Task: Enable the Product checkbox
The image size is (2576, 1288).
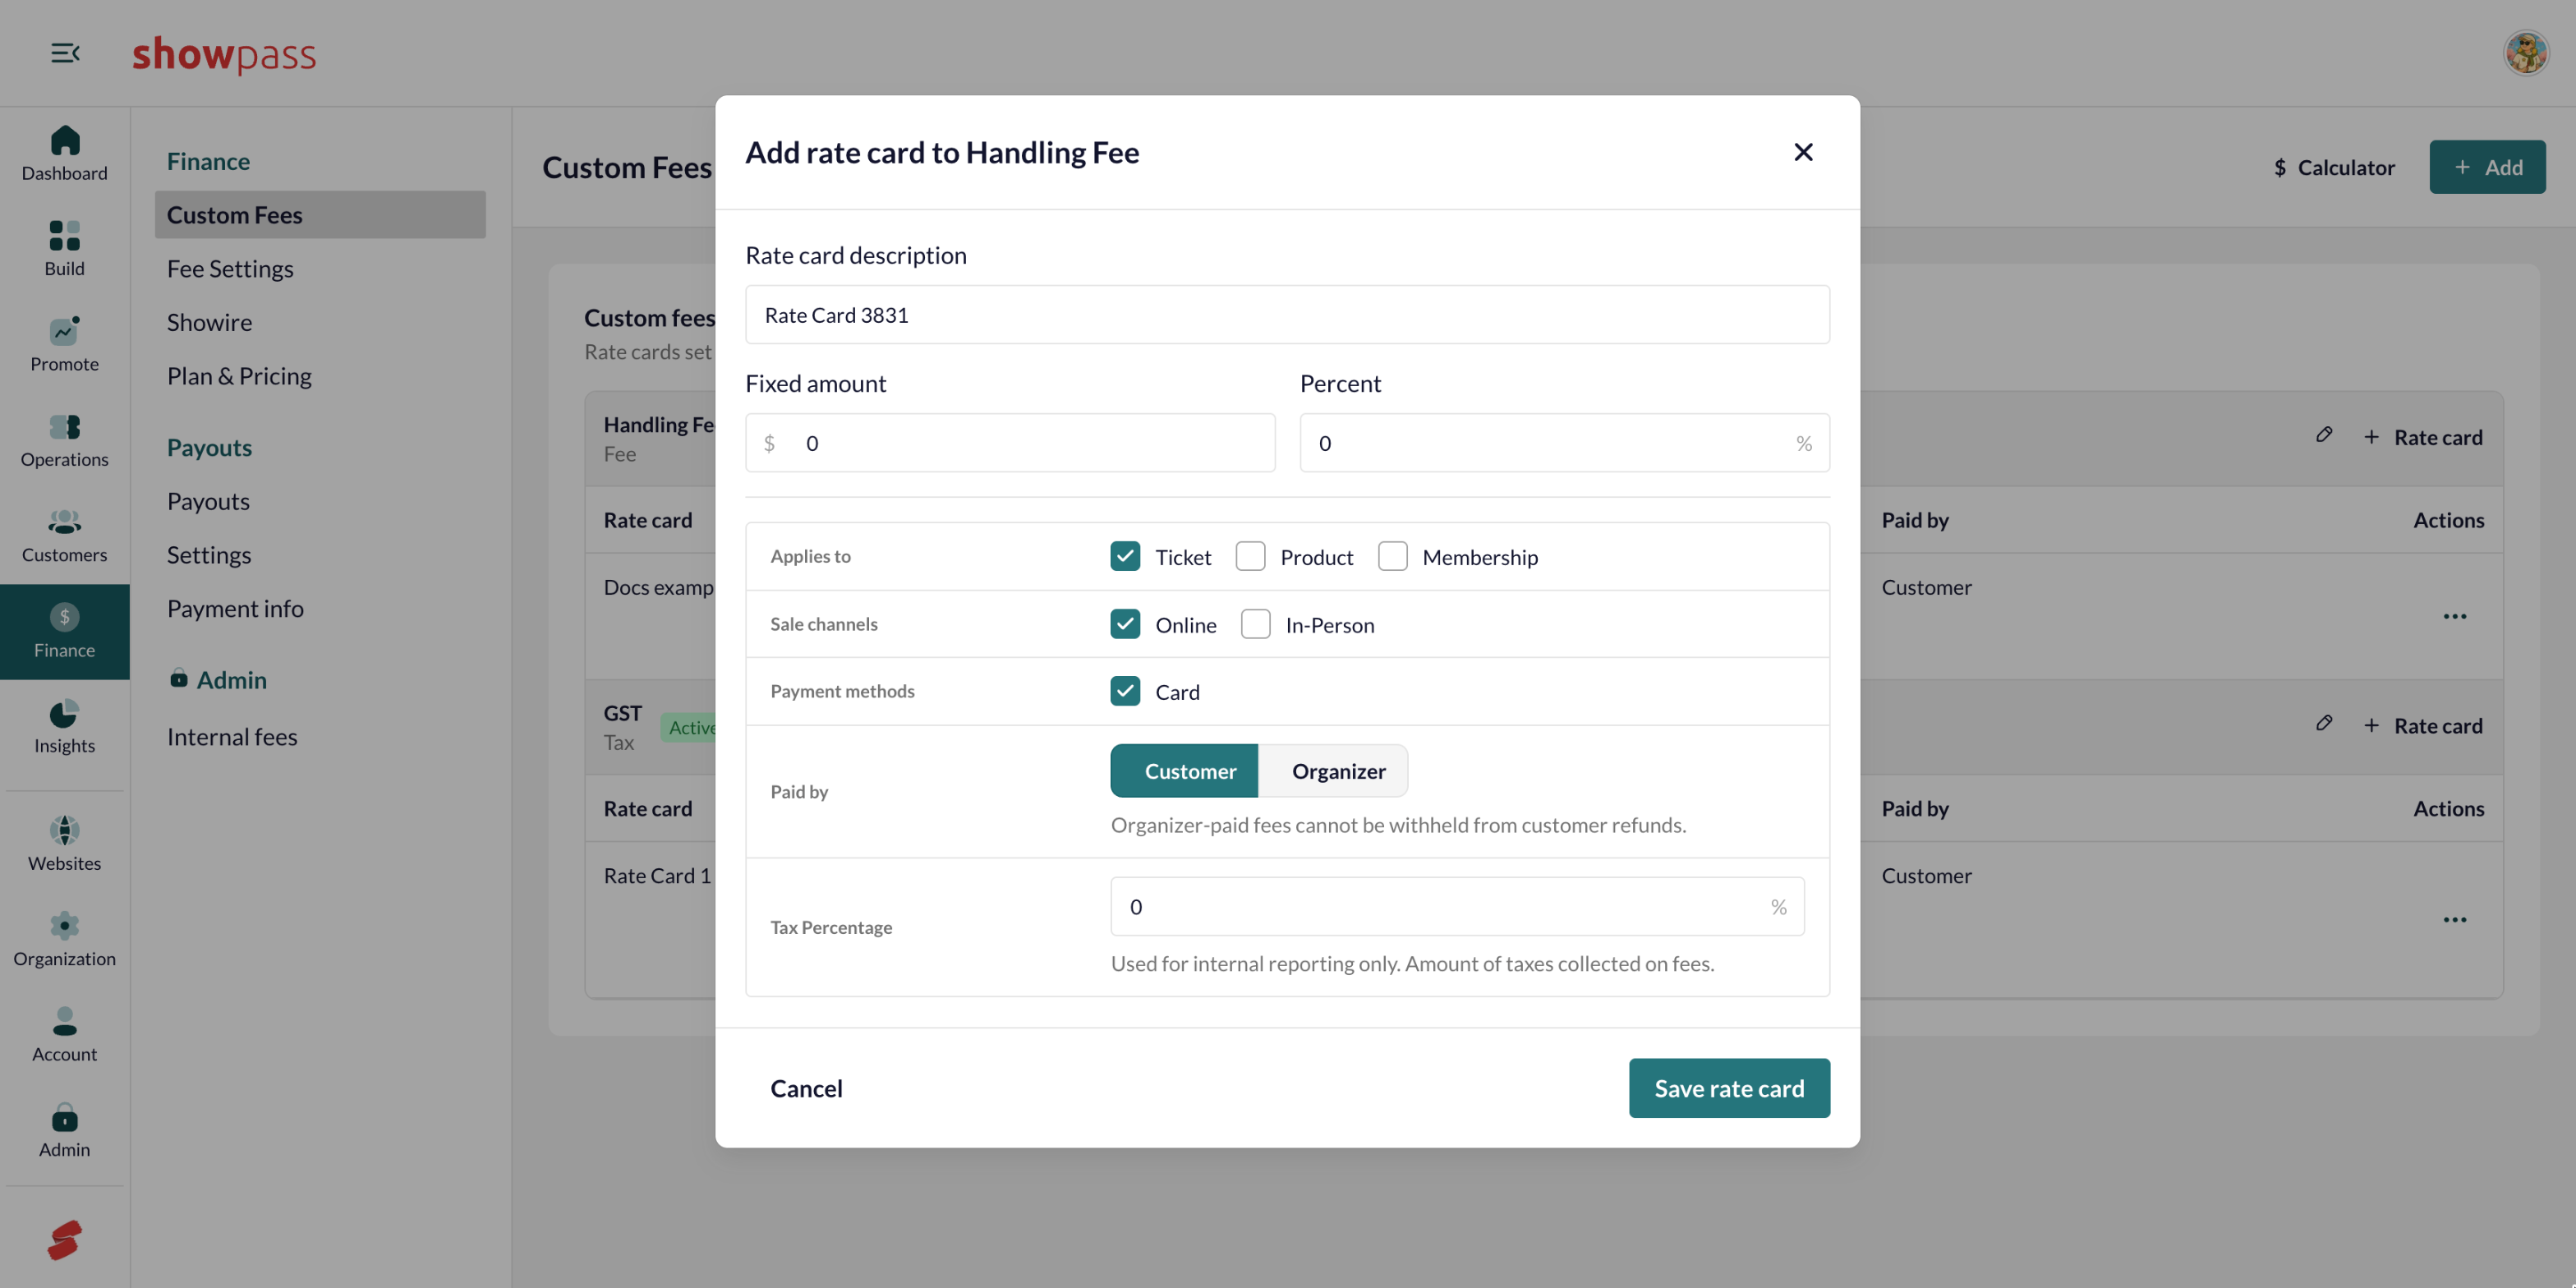Action: tap(1250, 556)
